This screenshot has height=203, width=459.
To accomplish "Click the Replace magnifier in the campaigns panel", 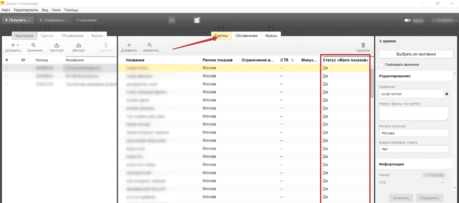I will (x=34, y=45).
